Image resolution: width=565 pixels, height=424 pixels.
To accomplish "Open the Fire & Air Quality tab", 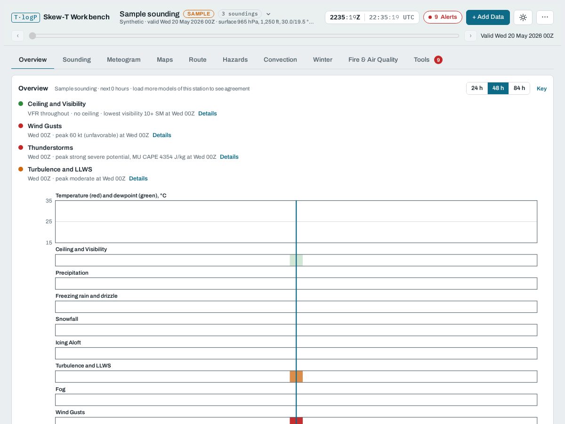I will 373,60.
